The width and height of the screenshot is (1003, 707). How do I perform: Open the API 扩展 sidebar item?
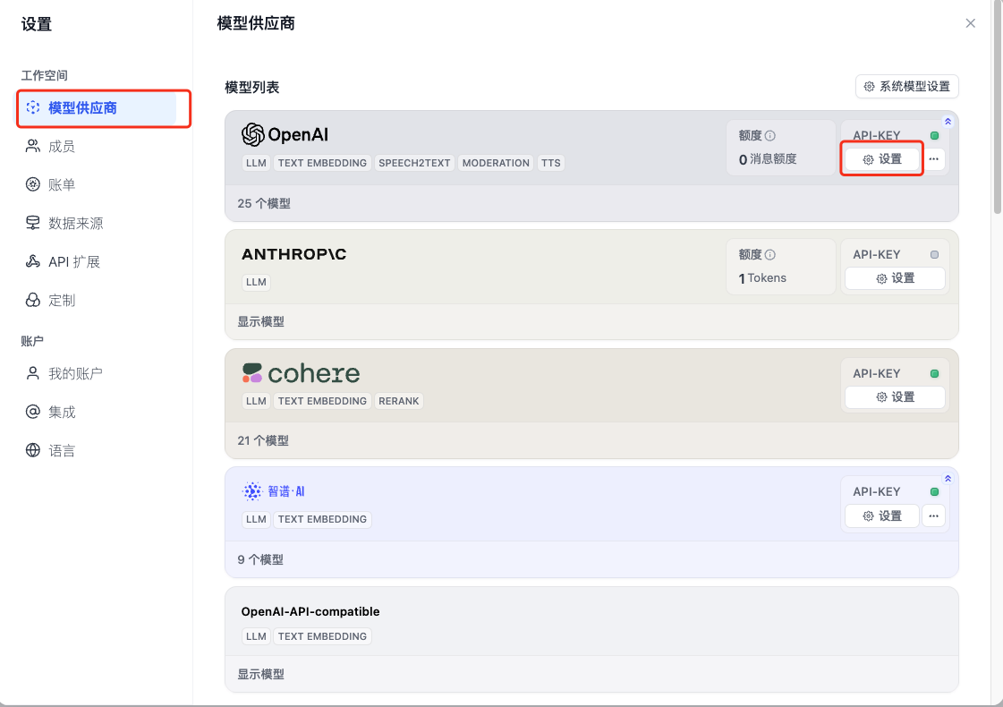(x=73, y=261)
